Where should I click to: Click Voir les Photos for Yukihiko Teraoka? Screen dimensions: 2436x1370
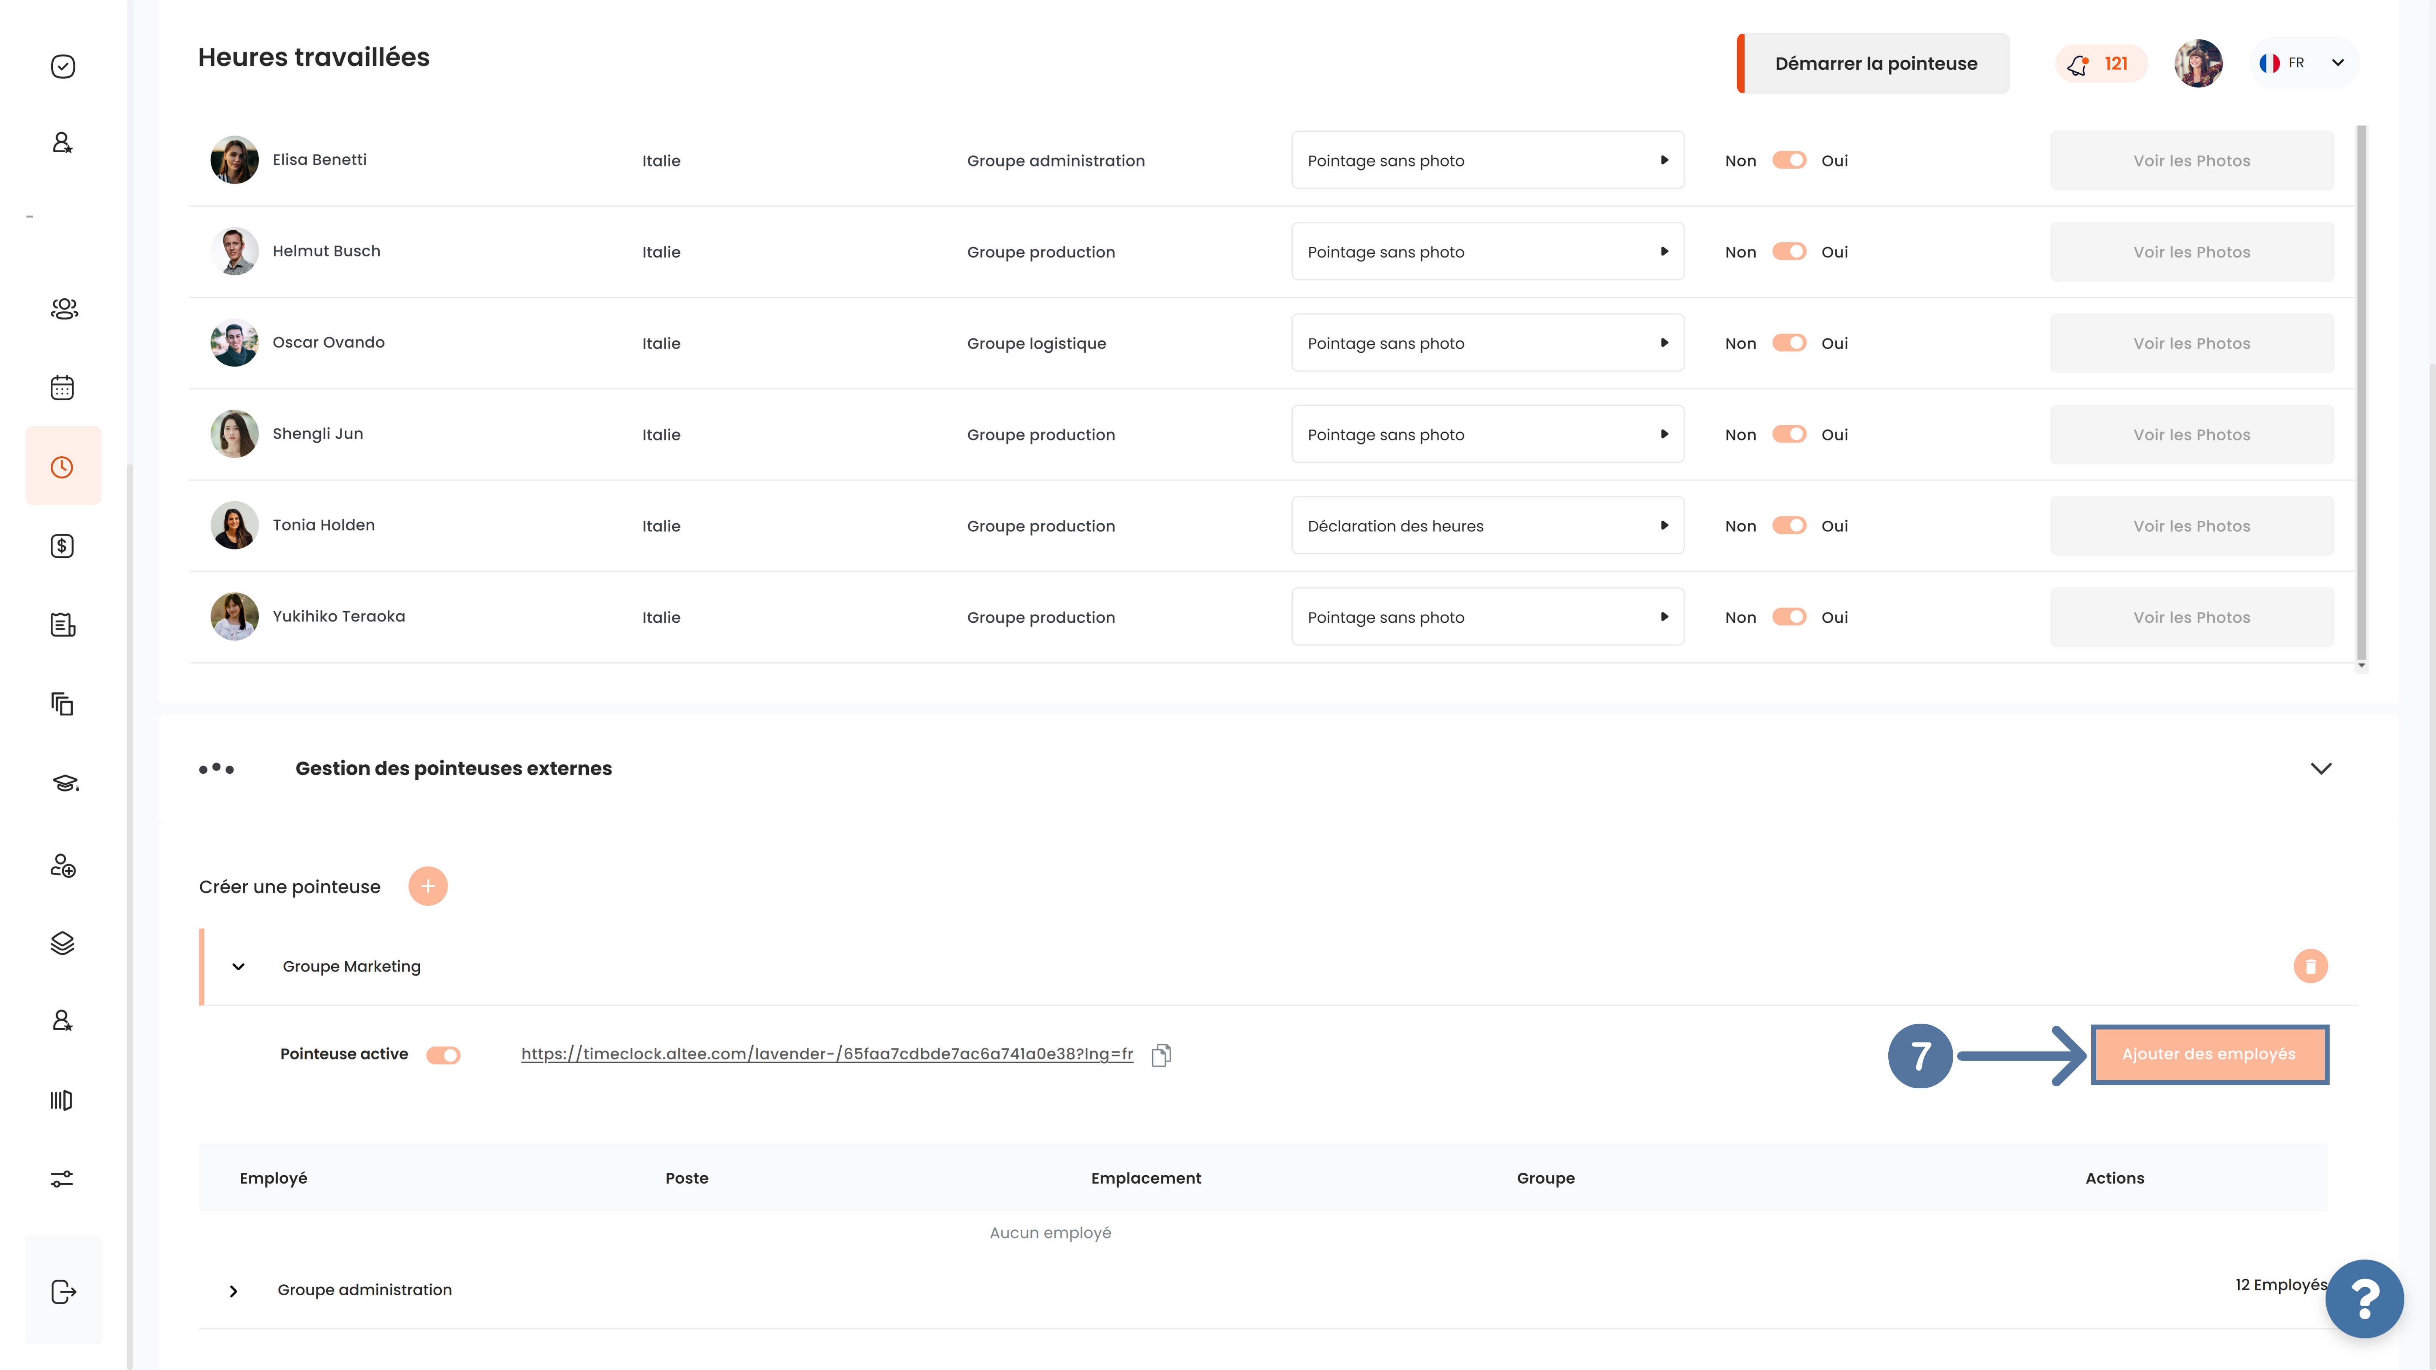pos(2191,617)
